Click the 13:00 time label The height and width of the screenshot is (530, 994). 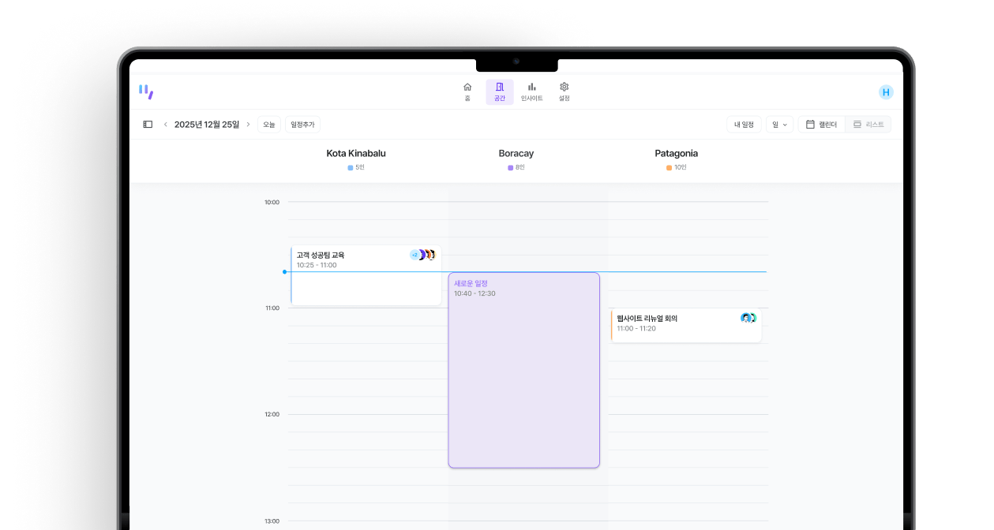(x=272, y=521)
